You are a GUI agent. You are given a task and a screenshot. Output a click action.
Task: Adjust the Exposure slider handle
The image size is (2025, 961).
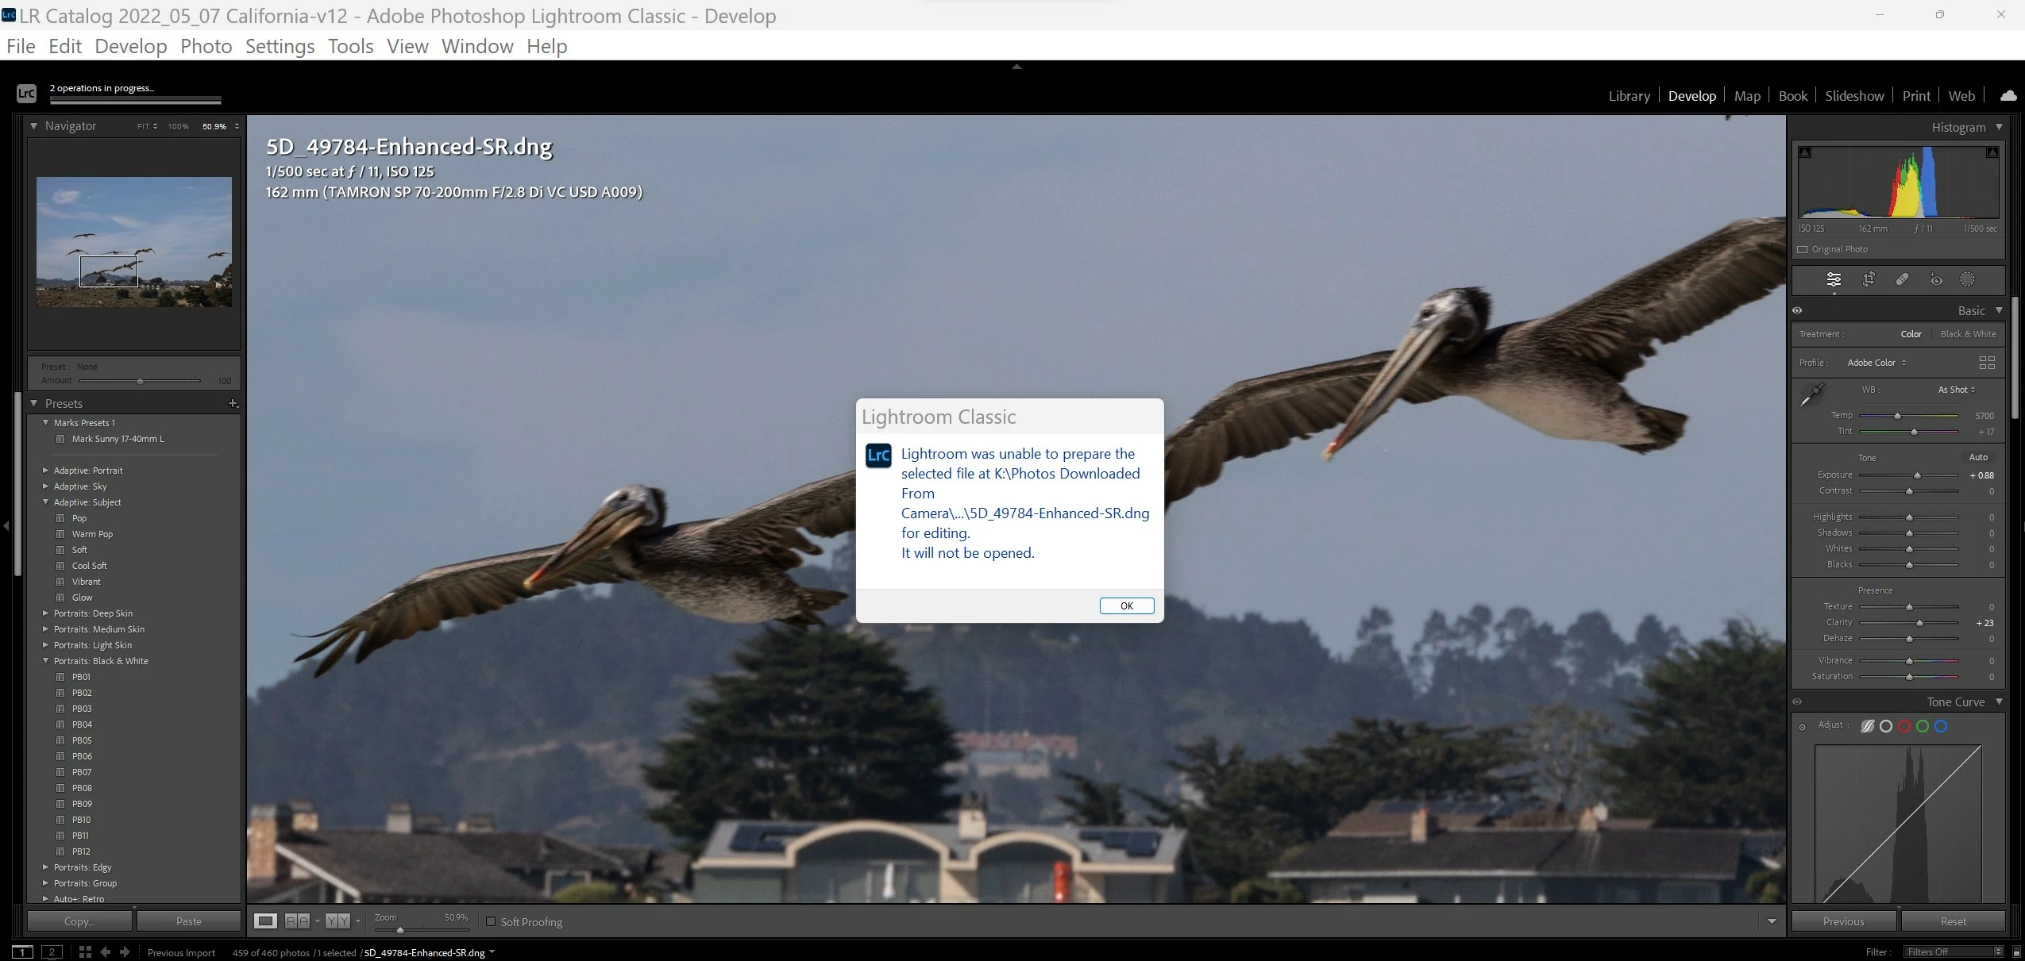coord(1917,475)
